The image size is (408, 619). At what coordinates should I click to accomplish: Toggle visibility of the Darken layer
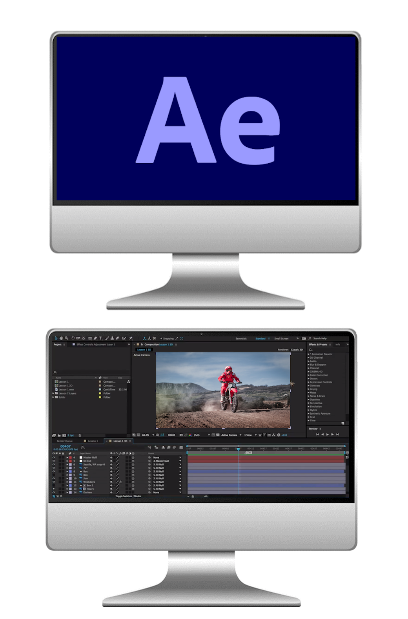point(54,492)
